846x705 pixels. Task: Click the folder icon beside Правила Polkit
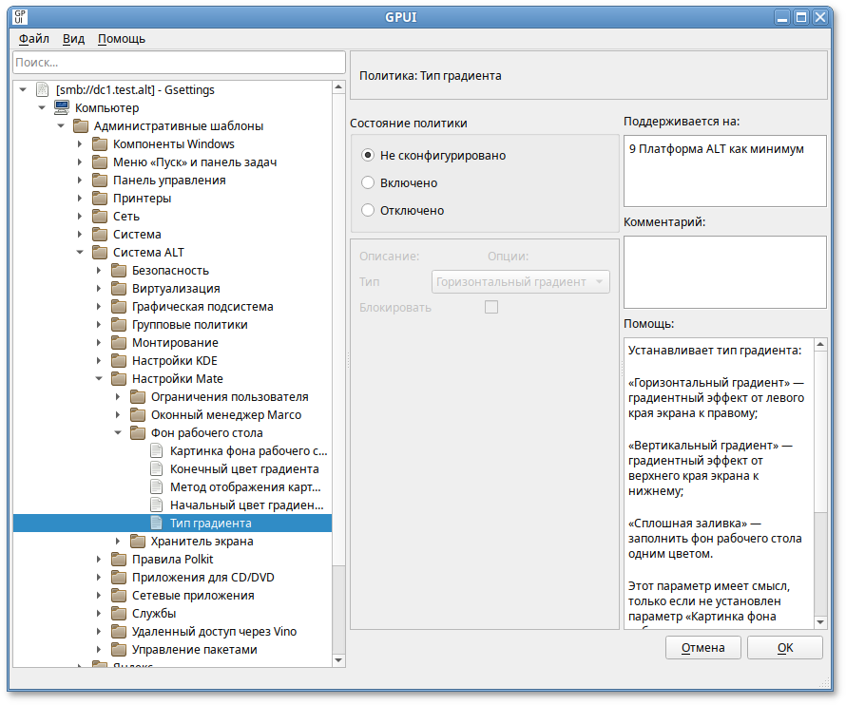[119, 560]
